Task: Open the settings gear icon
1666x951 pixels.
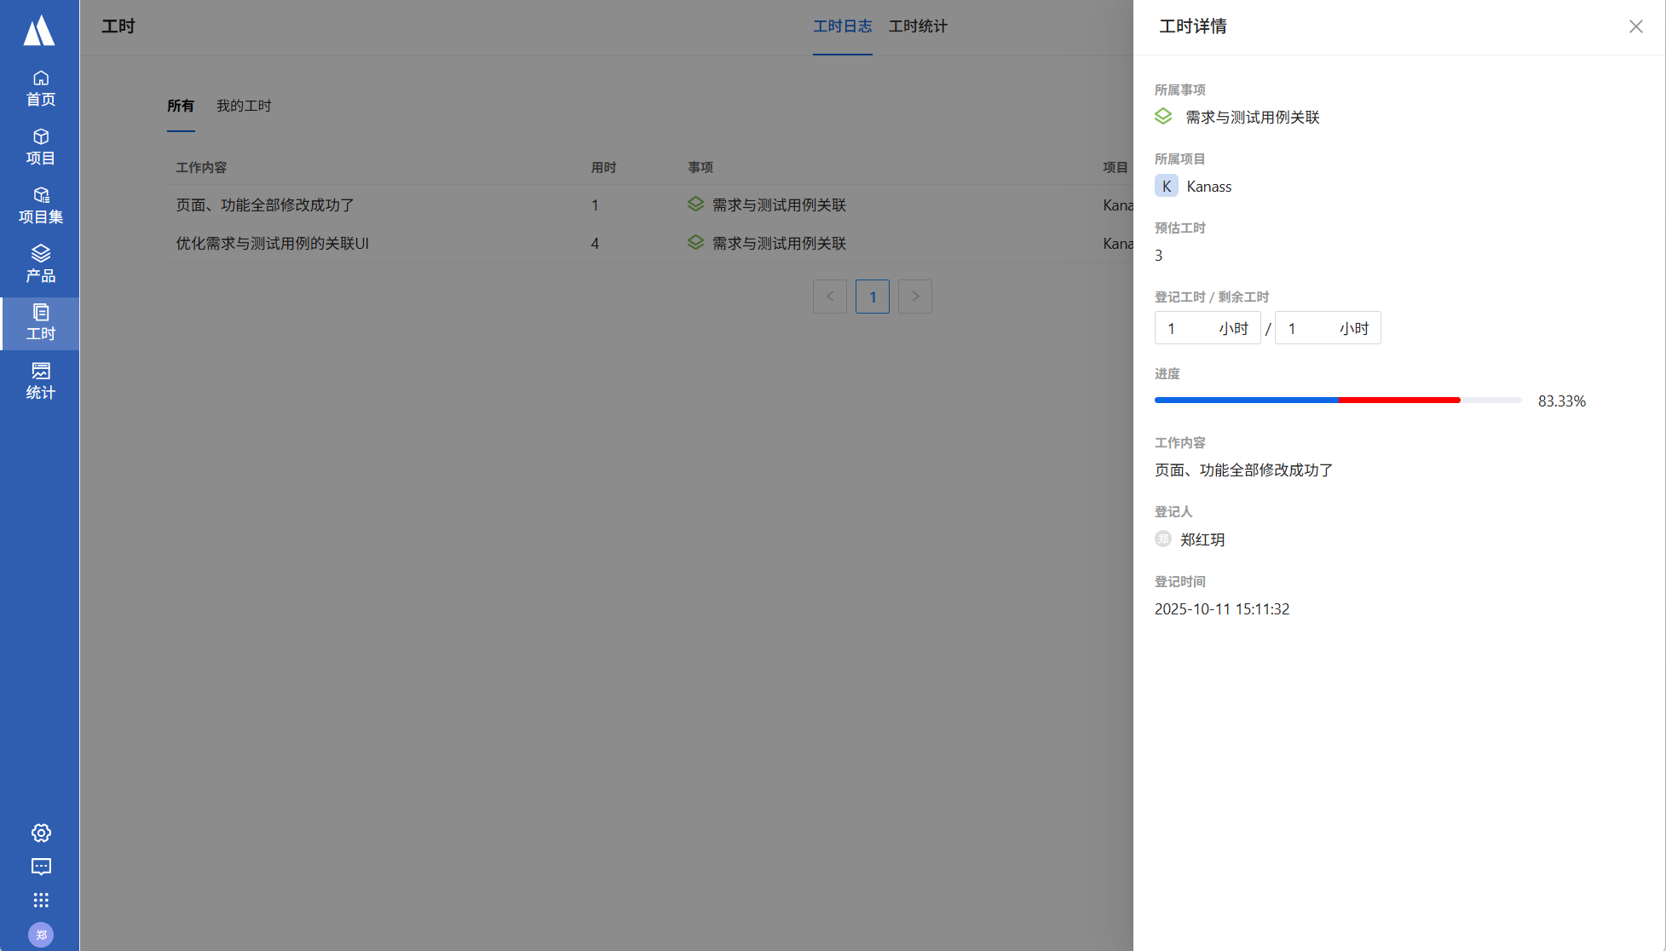Action: pos(41,833)
